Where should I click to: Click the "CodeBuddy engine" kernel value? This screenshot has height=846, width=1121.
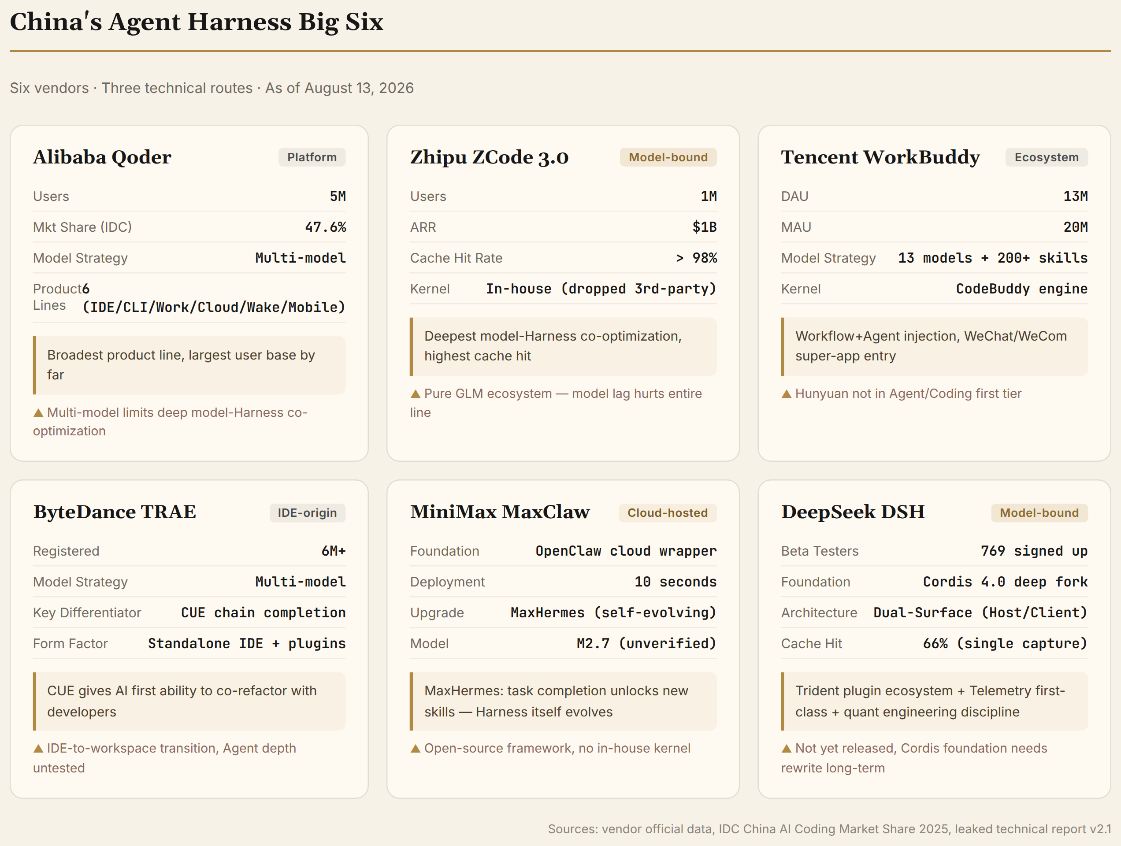[1022, 289]
